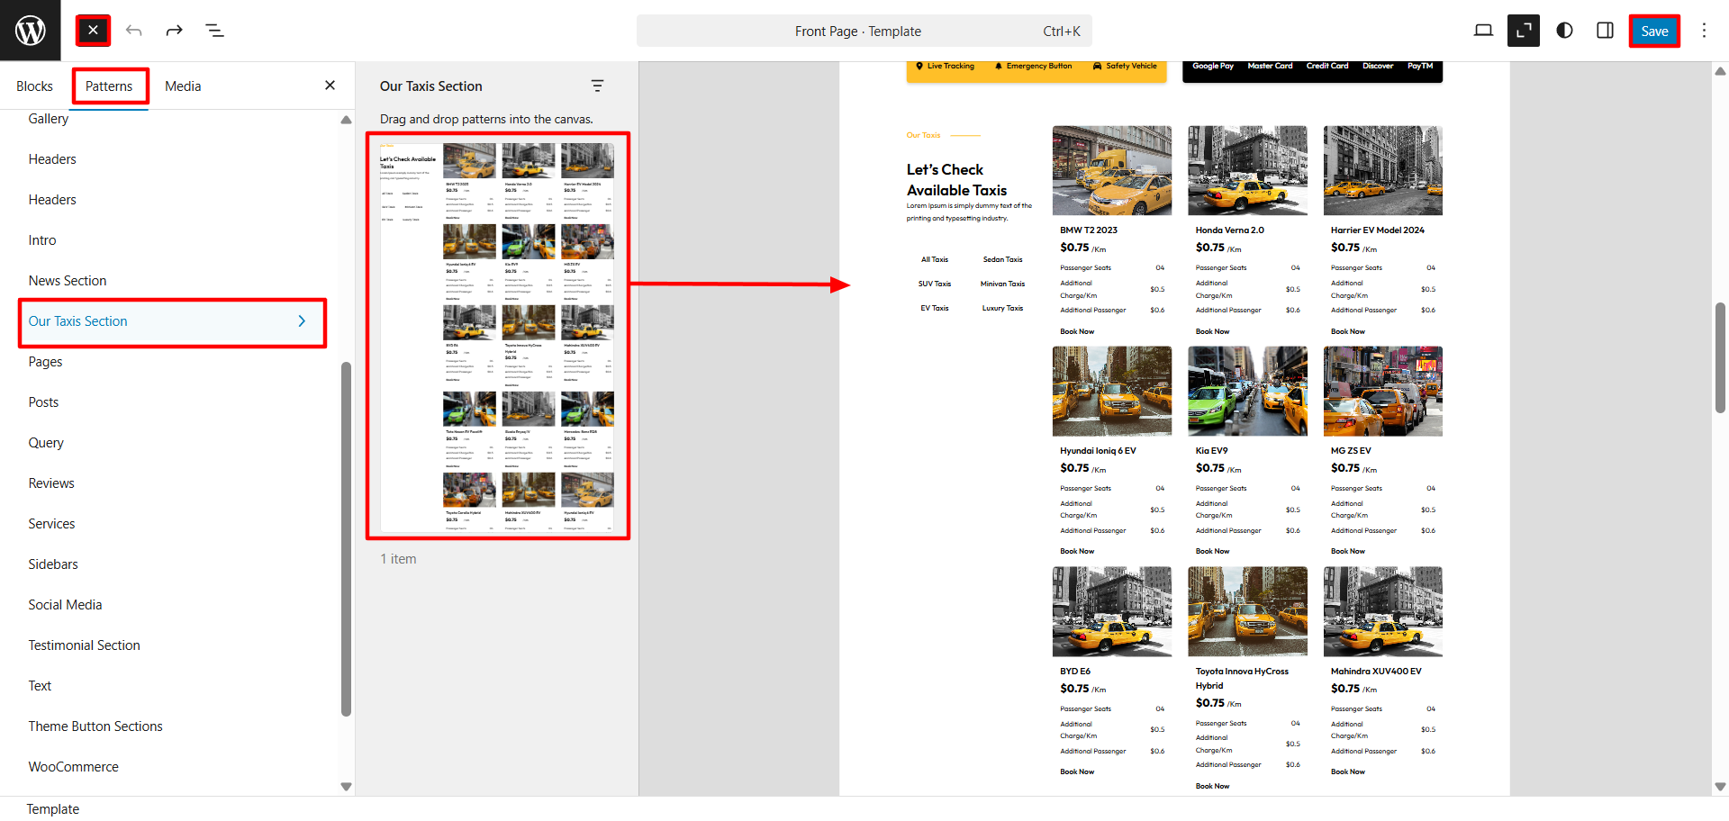Close the block inserter toggle

click(x=93, y=31)
